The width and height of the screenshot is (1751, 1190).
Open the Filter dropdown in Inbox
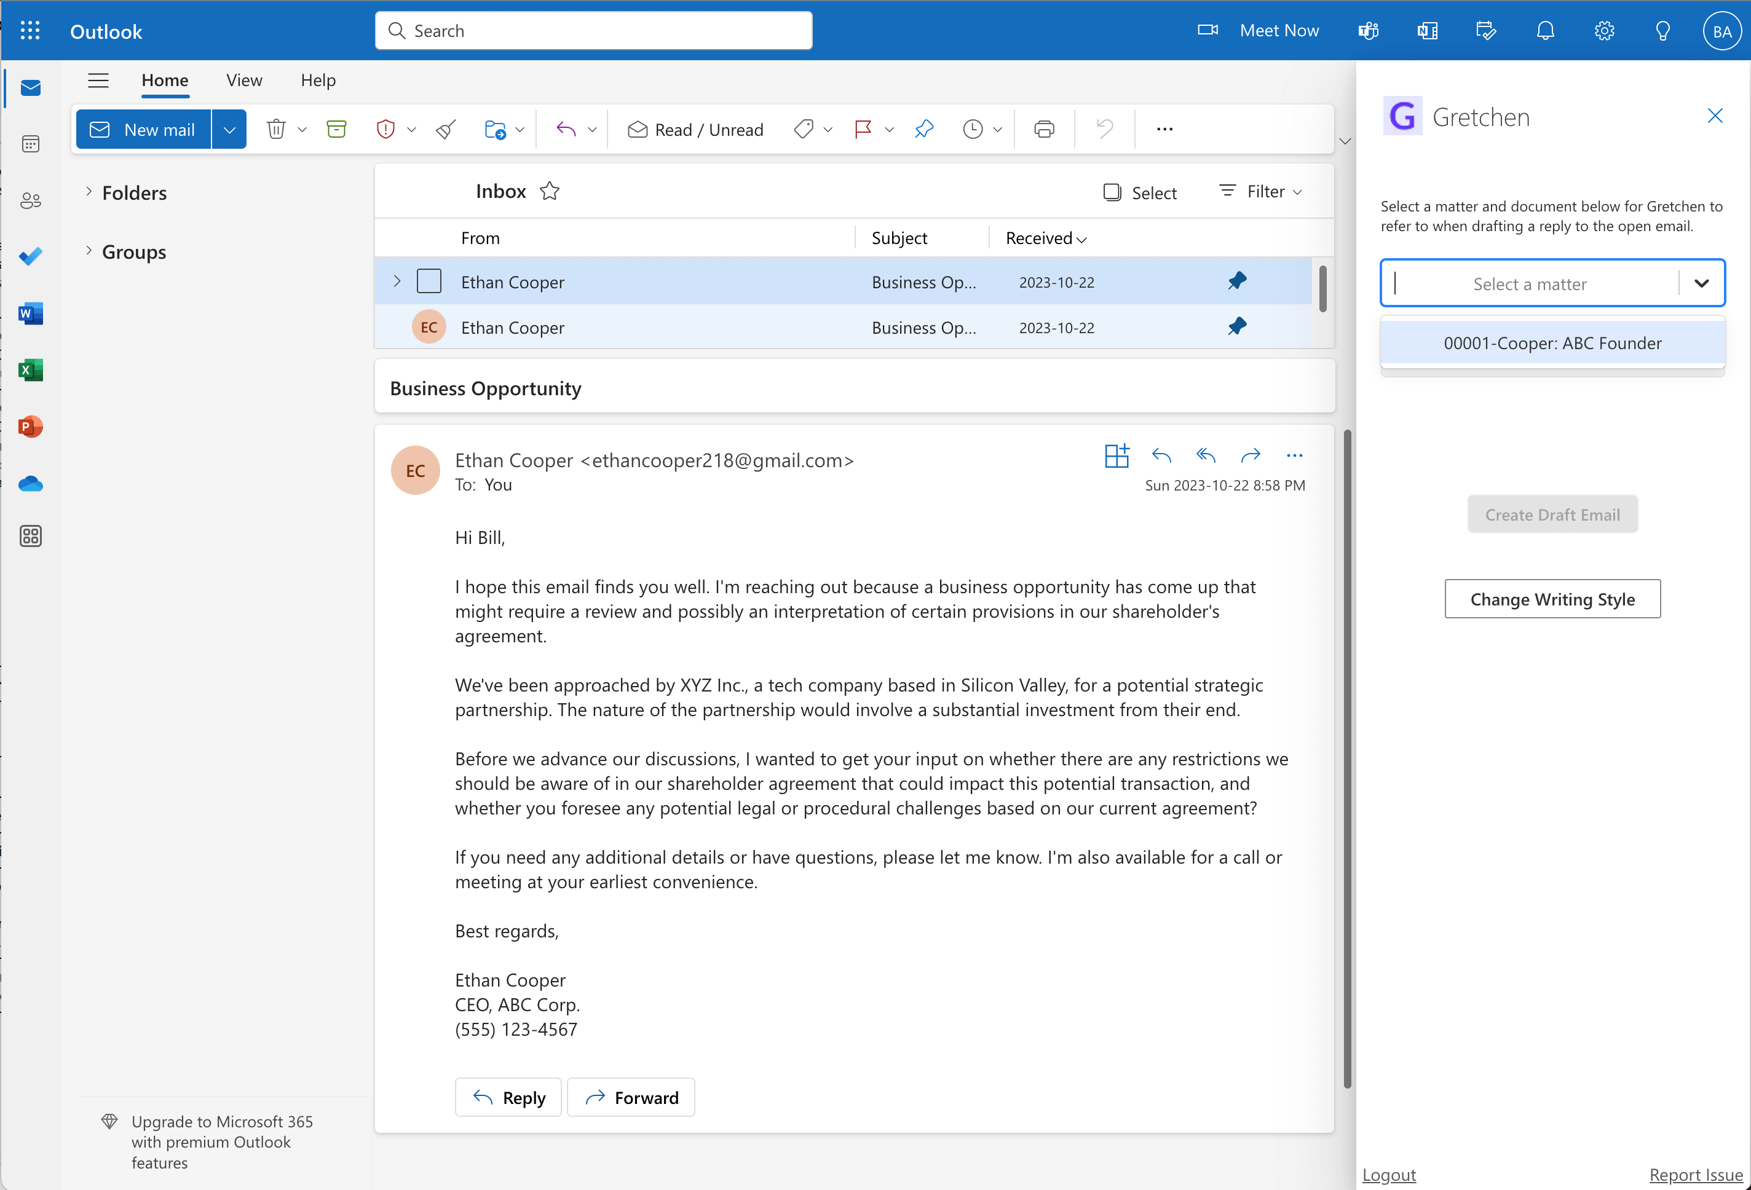pyautogui.click(x=1260, y=191)
